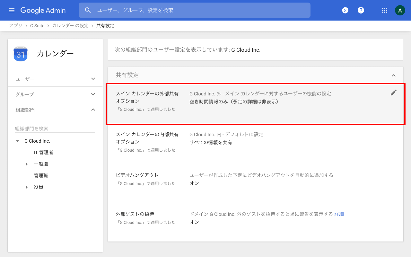The image size is (411, 257).
Task: Open the Google apps grid
Action: pos(385,10)
